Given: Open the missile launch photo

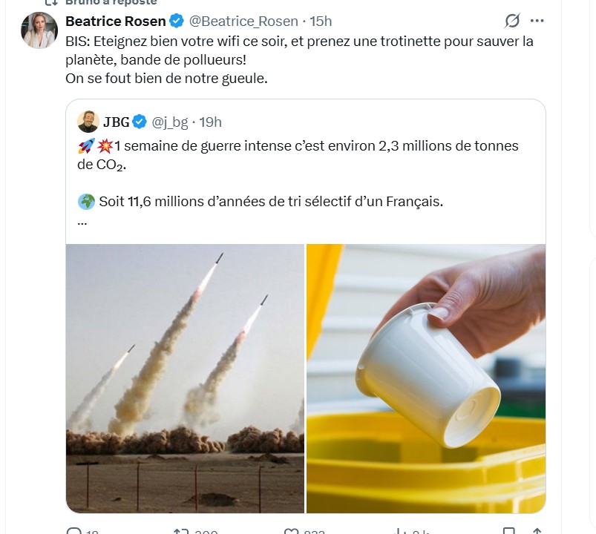Looking at the screenshot, I should [185, 378].
